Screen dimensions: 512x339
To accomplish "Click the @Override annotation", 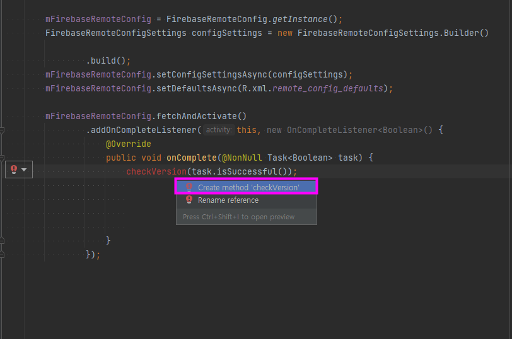I will click(x=129, y=144).
